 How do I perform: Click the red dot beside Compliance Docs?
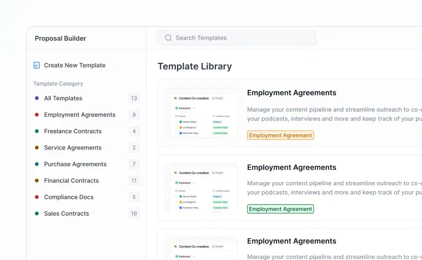click(37, 197)
